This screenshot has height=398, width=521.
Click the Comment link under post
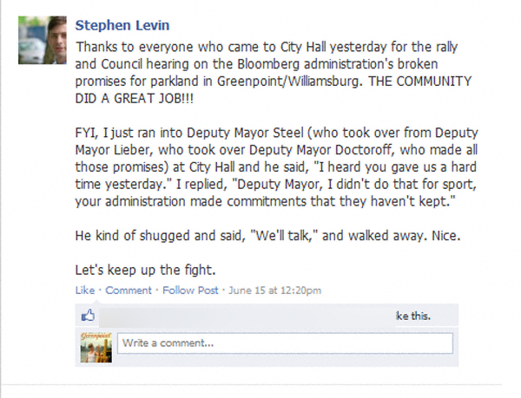click(128, 290)
